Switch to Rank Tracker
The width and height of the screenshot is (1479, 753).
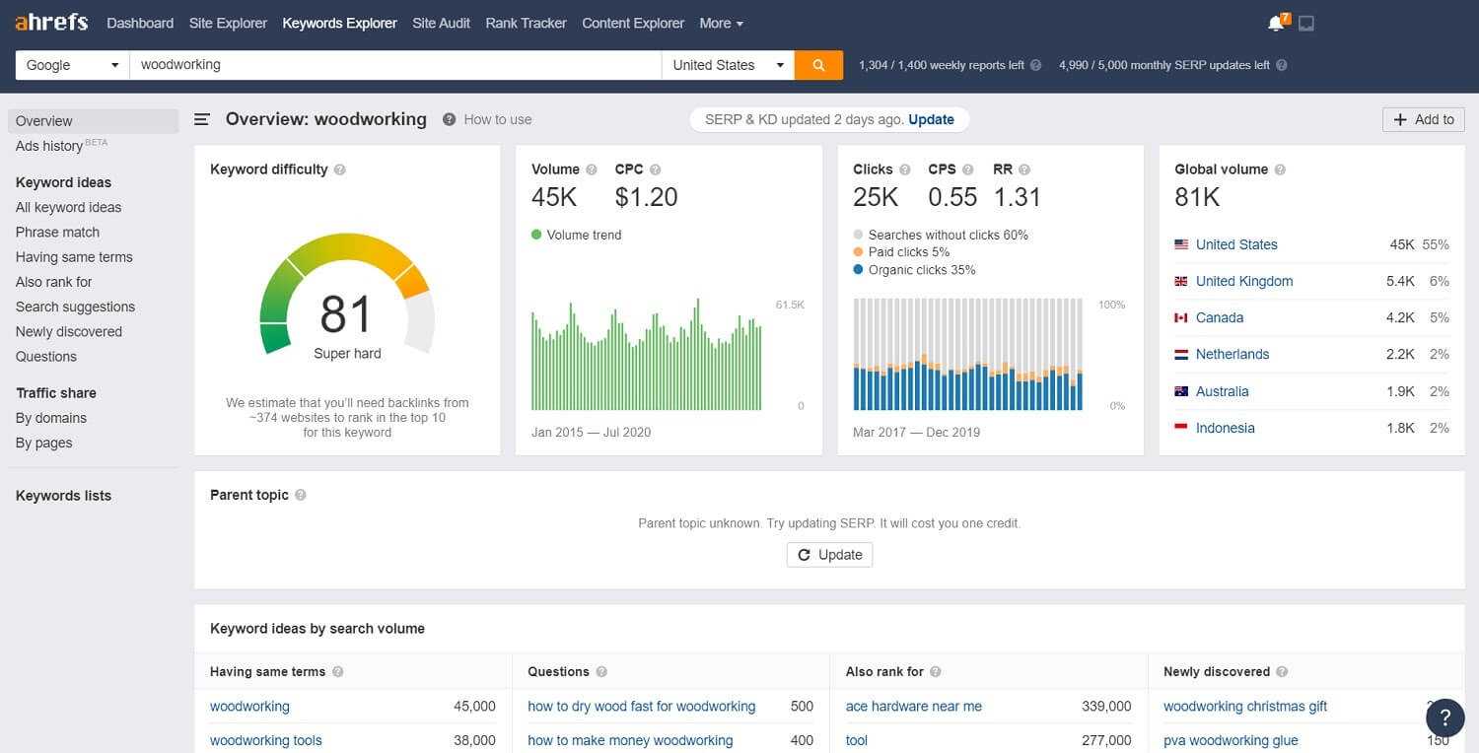click(x=526, y=23)
